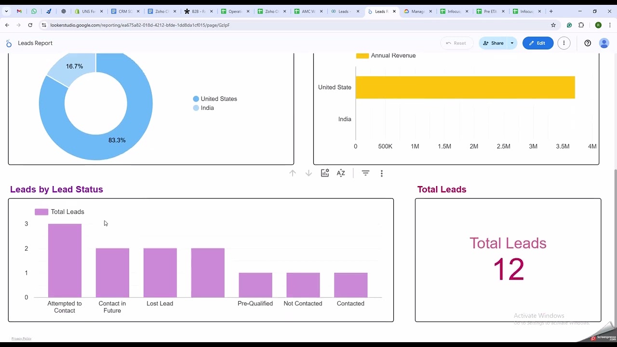Screen dimensions: 617x347
Task: Open the pinned Gmail tab
Action: coord(19,11)
